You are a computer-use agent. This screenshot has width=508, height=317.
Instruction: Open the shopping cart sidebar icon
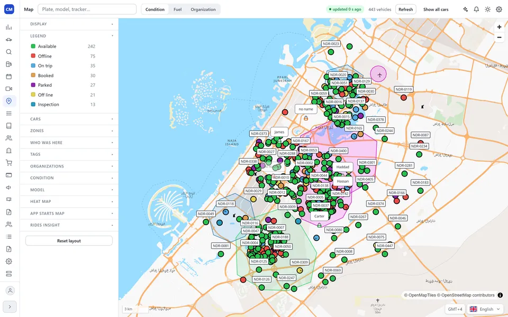9,163
